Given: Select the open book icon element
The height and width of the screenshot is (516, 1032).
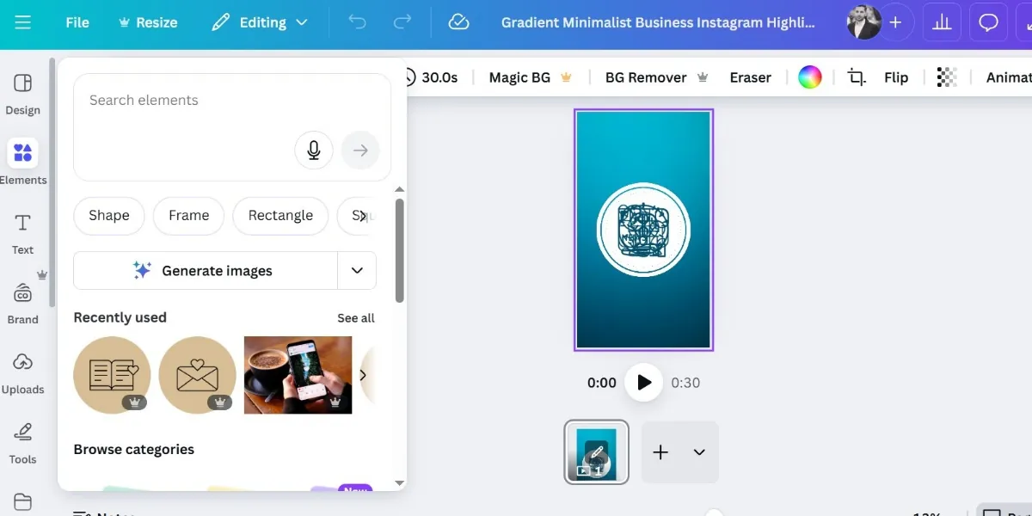Looking at the screenshot, I should pos(112,375).
